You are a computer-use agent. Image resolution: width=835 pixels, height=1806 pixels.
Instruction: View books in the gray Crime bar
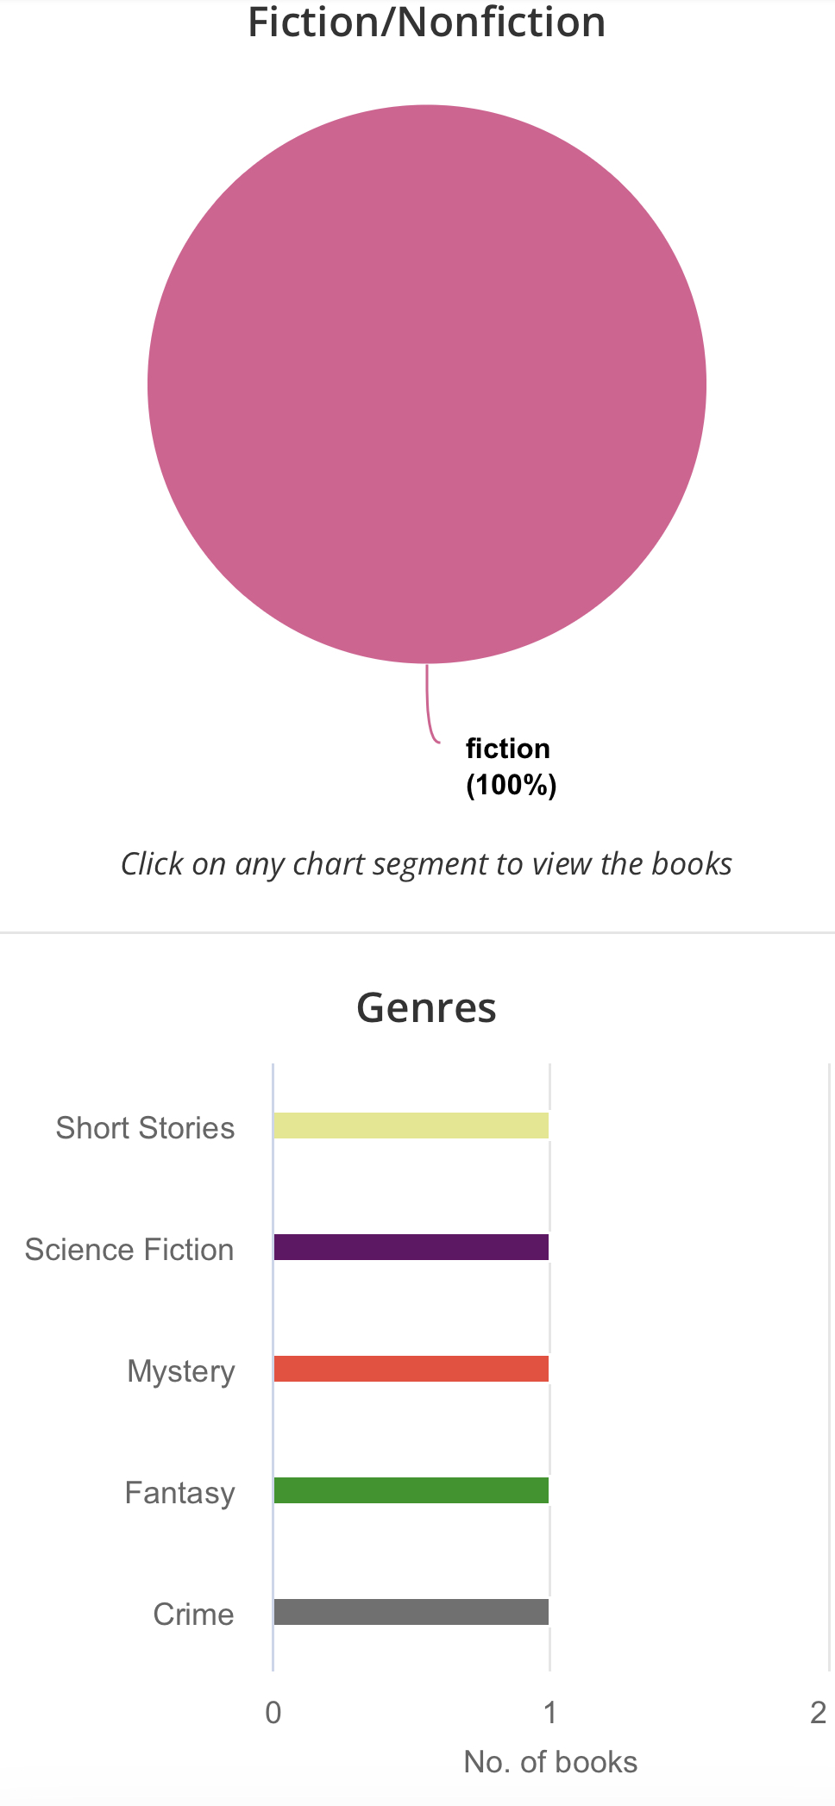[x=411, y=1612]
